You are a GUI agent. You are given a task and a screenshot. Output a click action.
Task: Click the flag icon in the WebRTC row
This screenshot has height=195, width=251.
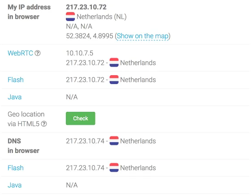(x=114, y=63)
